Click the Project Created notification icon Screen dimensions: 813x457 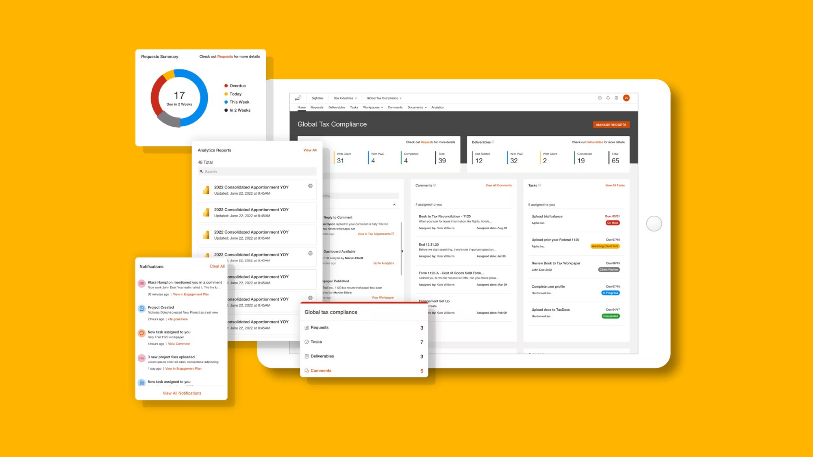tap(141, 309)
